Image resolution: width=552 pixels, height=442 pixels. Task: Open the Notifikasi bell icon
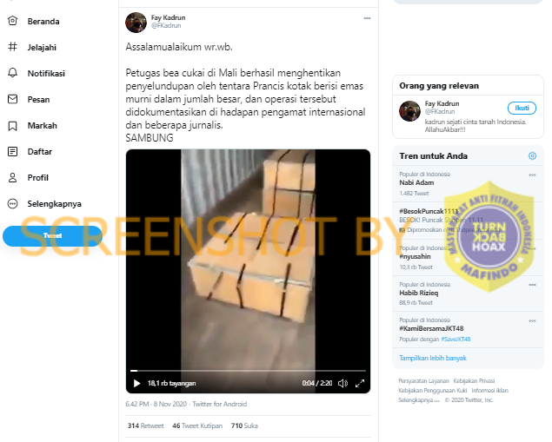tap(13, 73)
